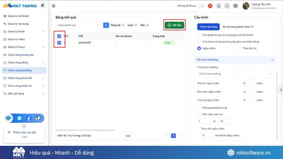
Task: Select the Ngẫu nhiên radio option
Action: pos(199,48)
